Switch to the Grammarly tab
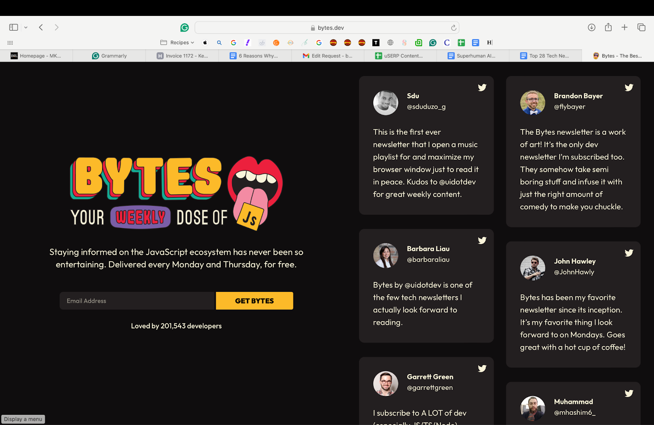The image size is (654, 425). [109, 56]
